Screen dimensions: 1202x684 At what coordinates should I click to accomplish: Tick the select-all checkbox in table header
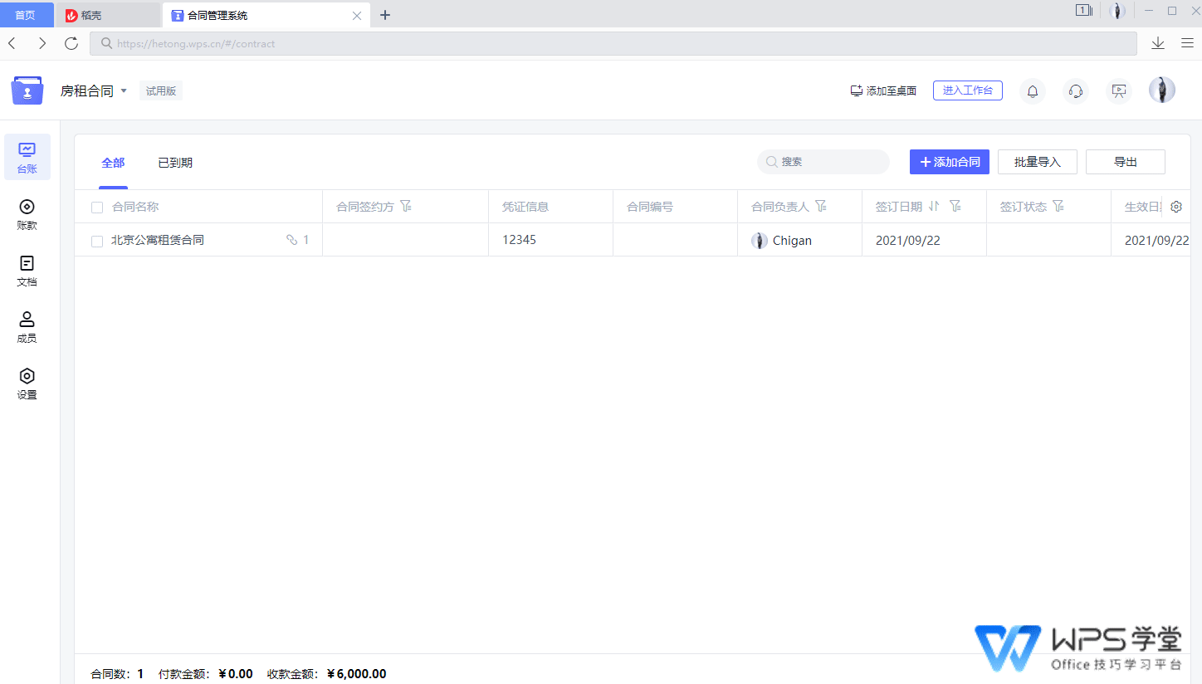(97, 208)
